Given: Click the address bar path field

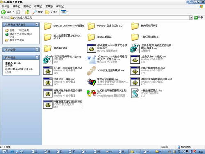Looking at the screenshot, I should pos(100,18).
